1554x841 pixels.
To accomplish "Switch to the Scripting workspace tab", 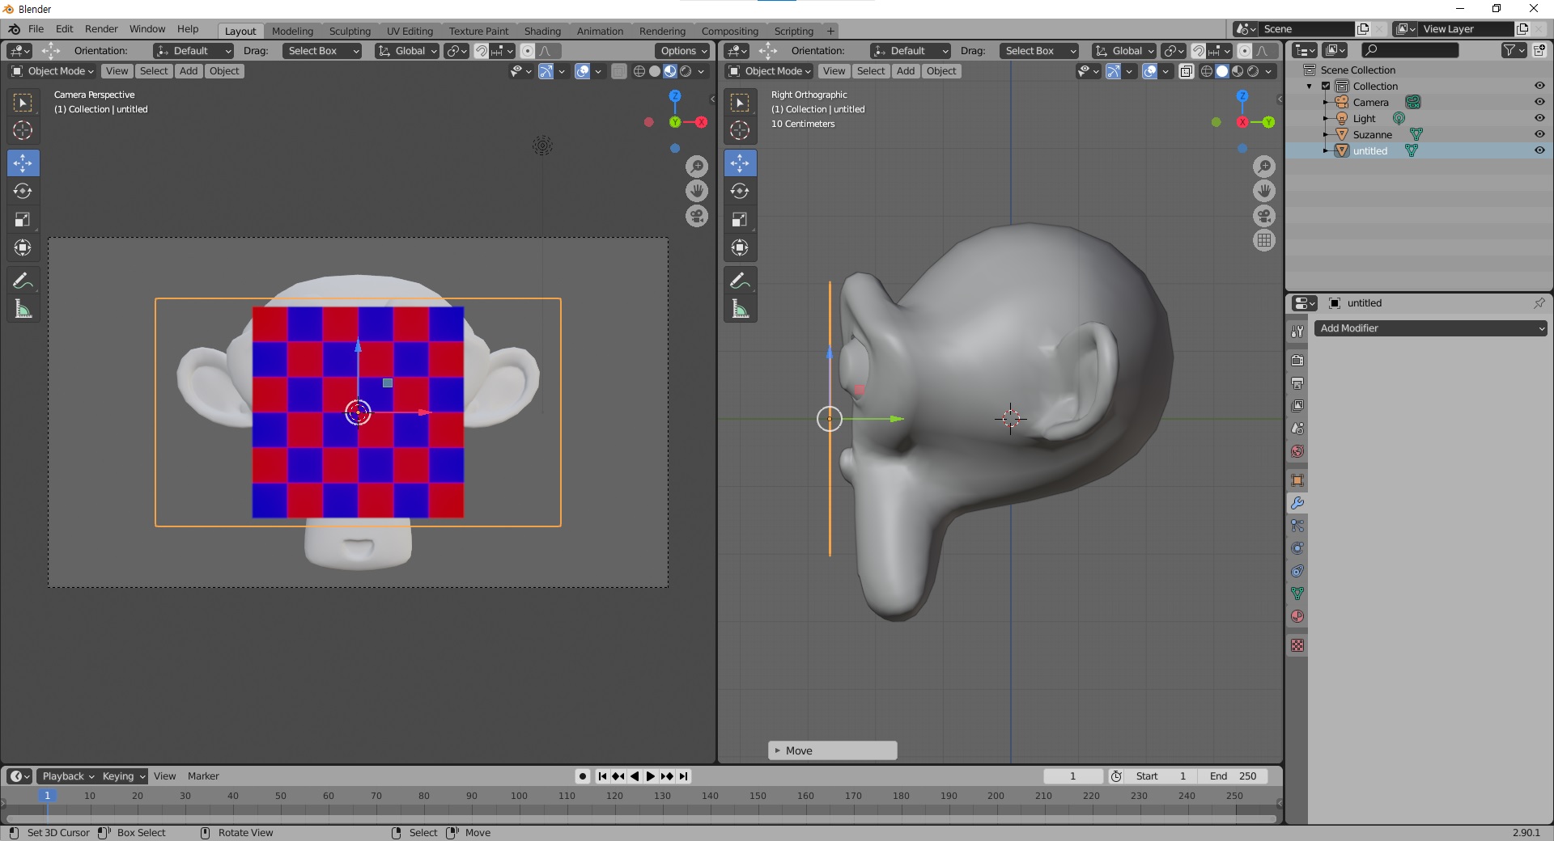I will [793, 31].
